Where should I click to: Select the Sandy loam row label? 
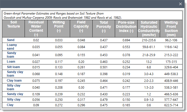[12, 55]
